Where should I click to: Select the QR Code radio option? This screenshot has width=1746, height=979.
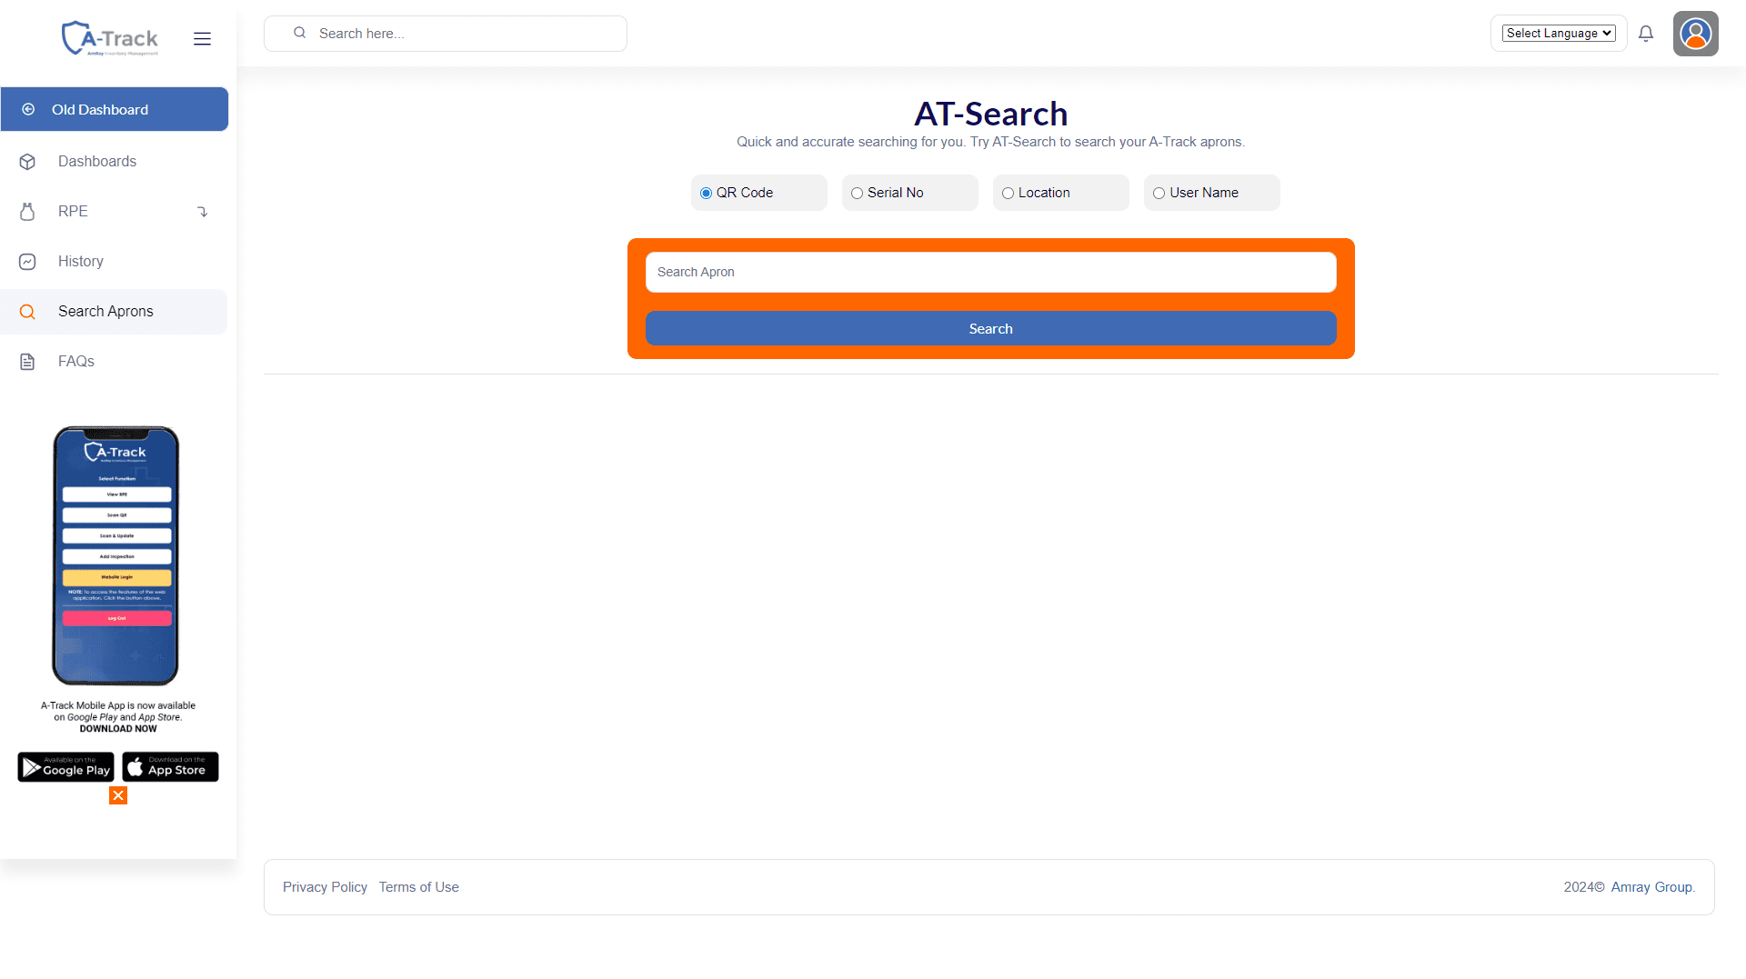point(706,193)
